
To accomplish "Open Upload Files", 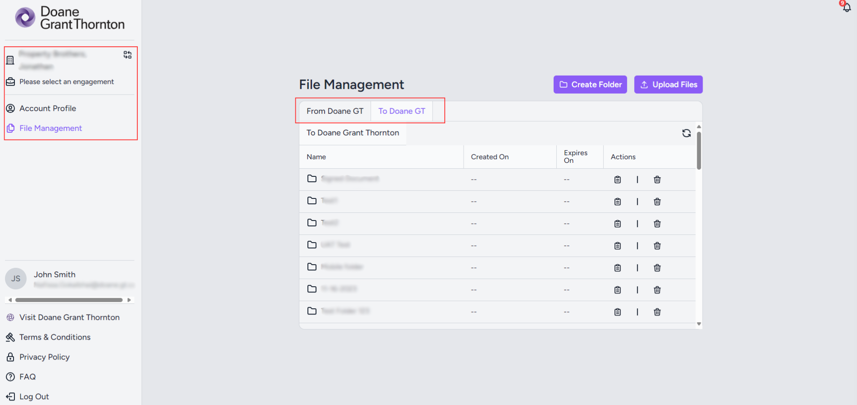I will tap(668, 85).
